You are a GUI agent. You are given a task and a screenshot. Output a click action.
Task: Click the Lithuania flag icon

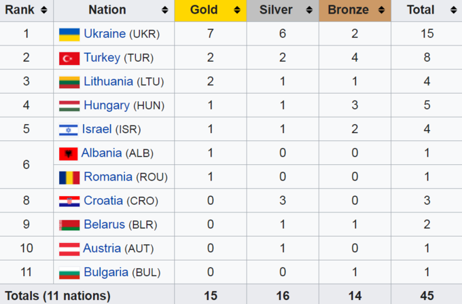[x=69, y=82]
